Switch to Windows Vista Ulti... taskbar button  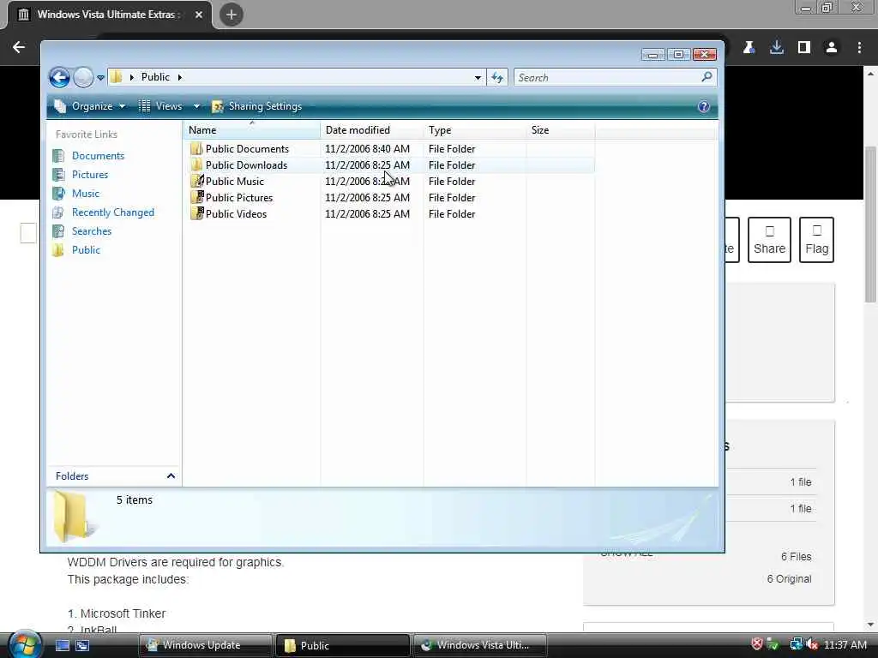[480, 645]
